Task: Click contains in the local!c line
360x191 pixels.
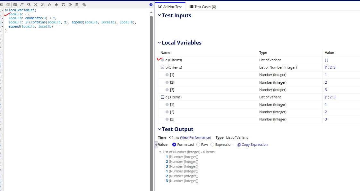Action: pos(38,22)
